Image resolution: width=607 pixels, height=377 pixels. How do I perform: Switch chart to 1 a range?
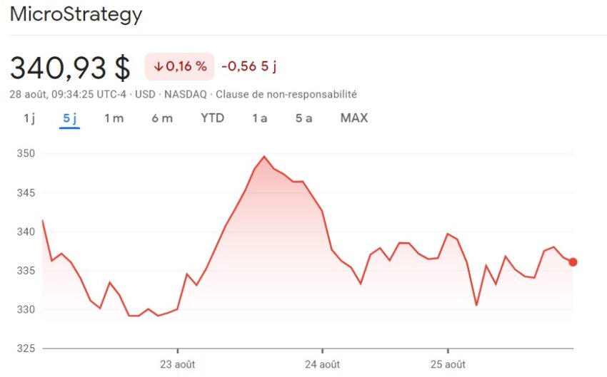[260, 118]
